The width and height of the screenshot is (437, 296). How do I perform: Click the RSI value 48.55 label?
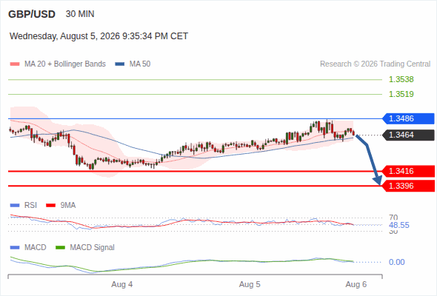[x=399, y=225]
